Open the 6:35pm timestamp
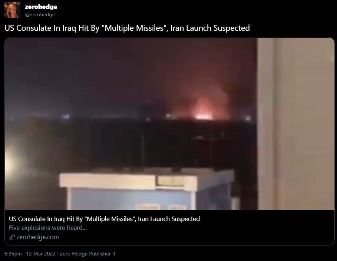 pyautogui.click(x=13, y=254)
